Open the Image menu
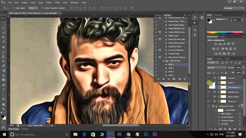This screenshot has width=246, height=138. click(24, 3)
